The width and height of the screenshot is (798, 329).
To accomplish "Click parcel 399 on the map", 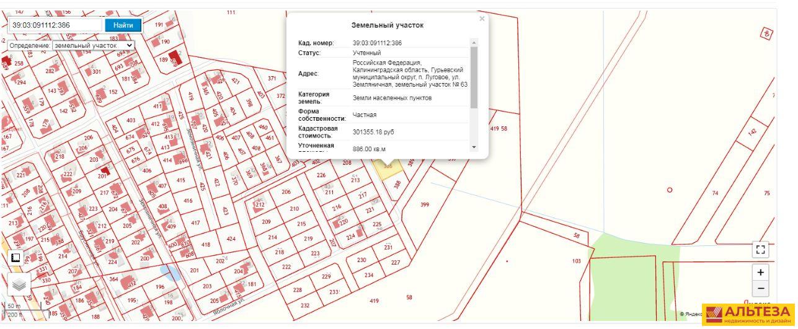I will [x=425, y=204].
